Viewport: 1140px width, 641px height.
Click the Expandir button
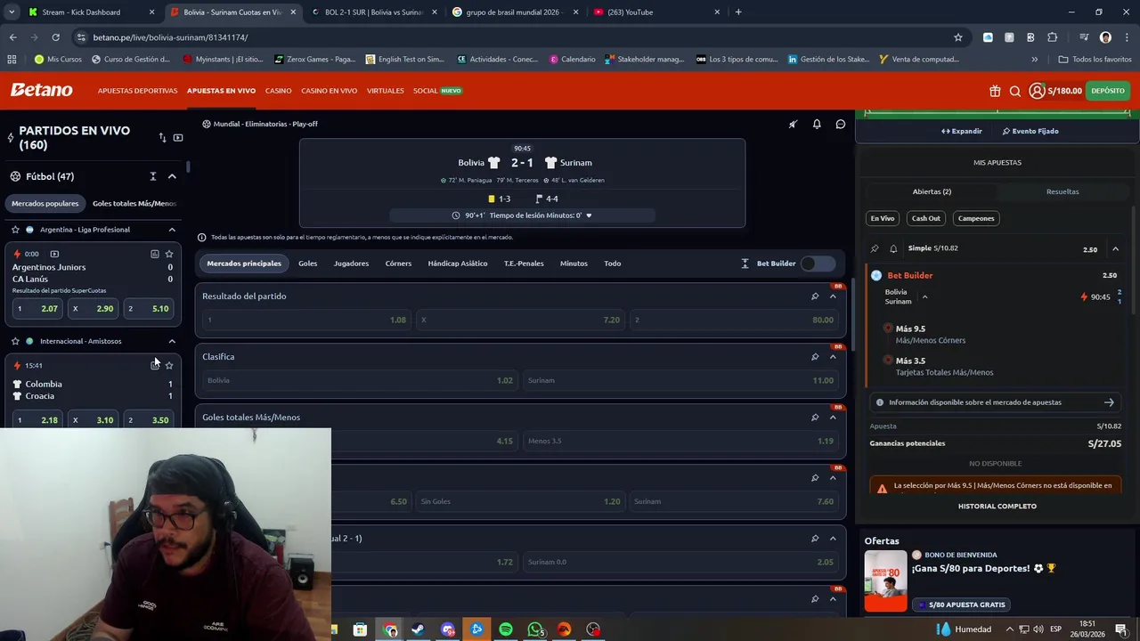tap(961, 131)
